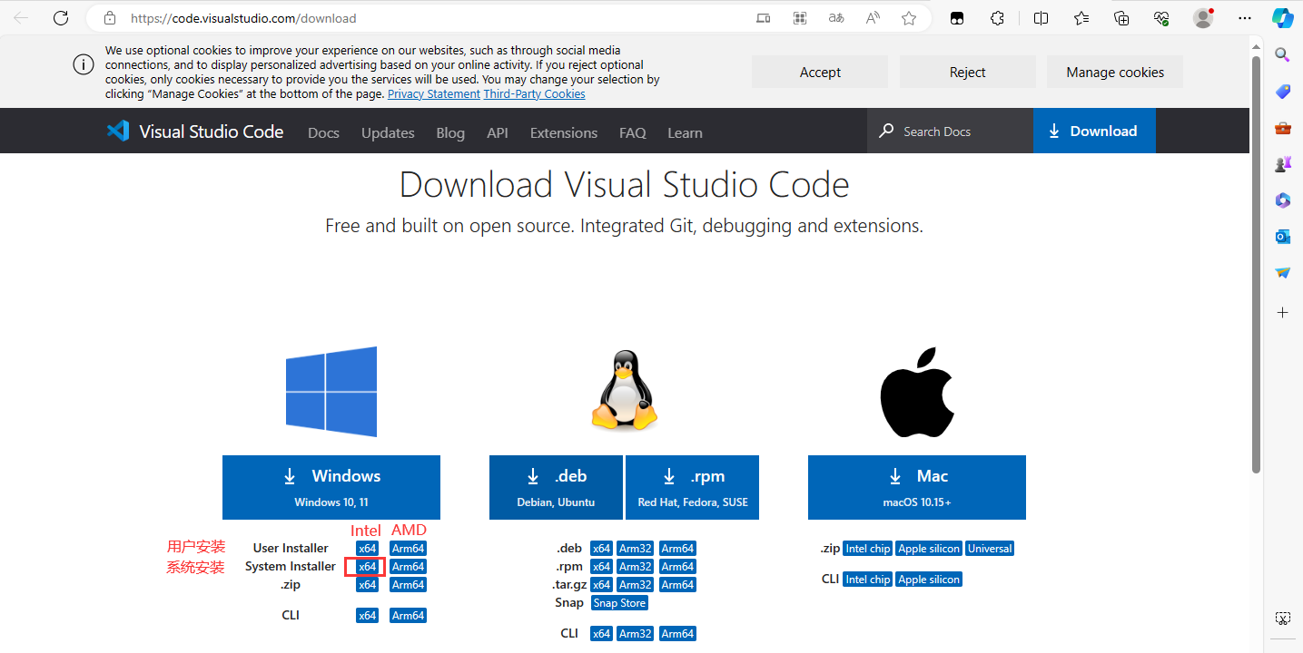Click the large .rpm download button
1303x653 pixels.
point(692,487)
